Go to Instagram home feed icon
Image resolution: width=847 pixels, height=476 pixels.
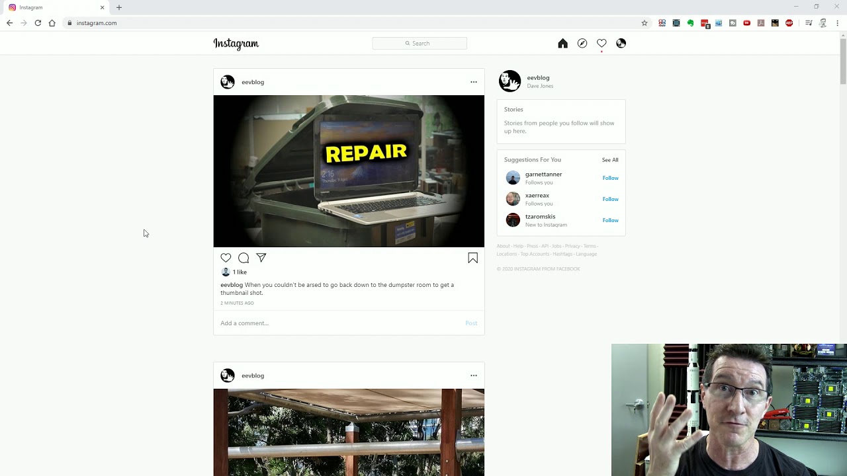click(x=562, y=43)
